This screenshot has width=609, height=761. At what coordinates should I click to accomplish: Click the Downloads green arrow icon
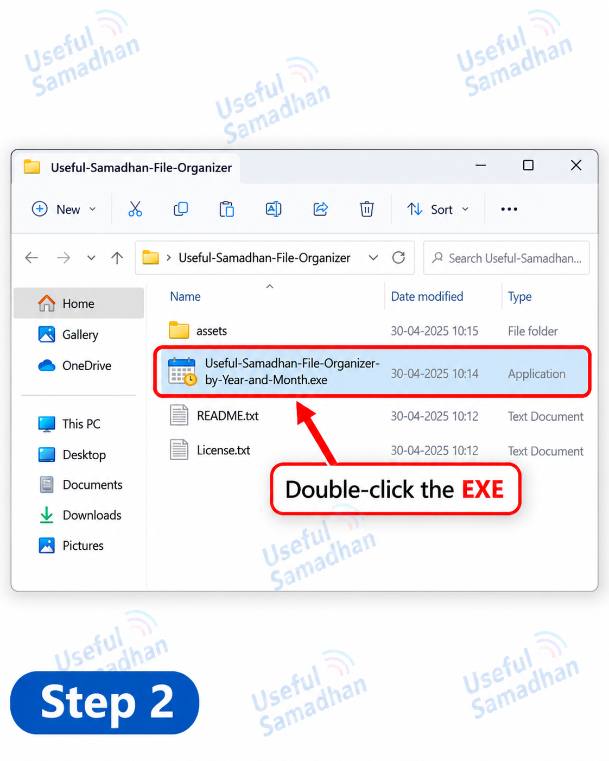pyautogui.click(x=47, y=515)
